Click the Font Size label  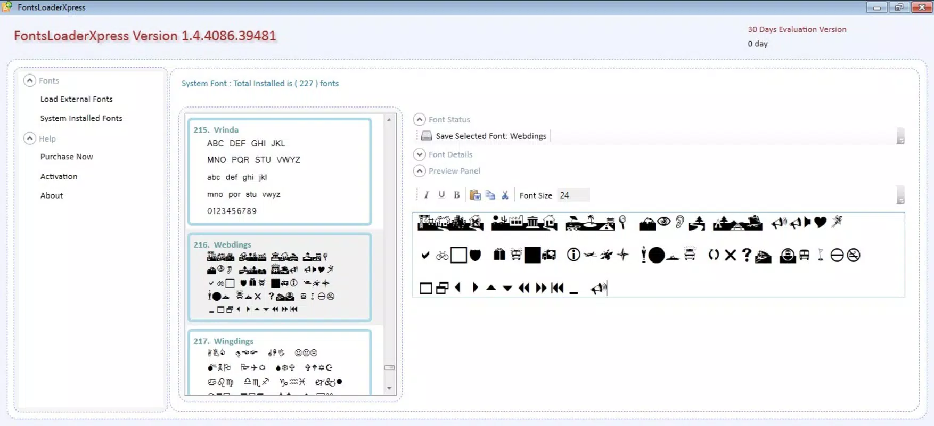536,195
